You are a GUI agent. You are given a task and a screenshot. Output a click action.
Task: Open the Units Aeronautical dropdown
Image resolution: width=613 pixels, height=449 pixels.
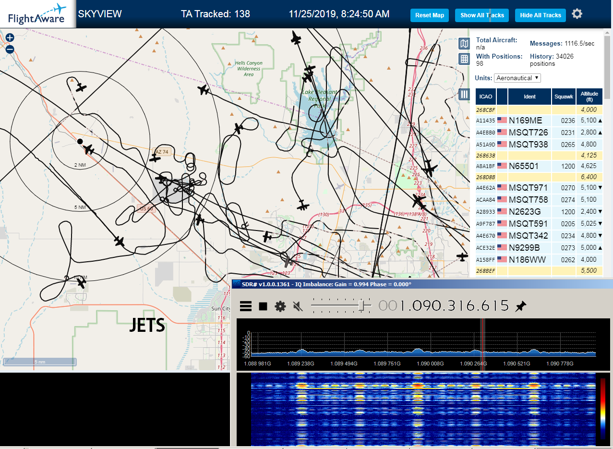[517, 78]
